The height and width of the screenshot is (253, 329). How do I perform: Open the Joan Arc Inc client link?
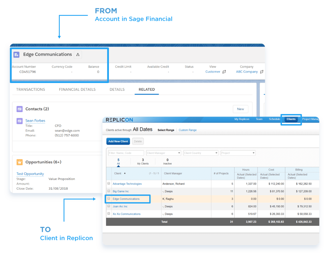(x=120, y=206)
